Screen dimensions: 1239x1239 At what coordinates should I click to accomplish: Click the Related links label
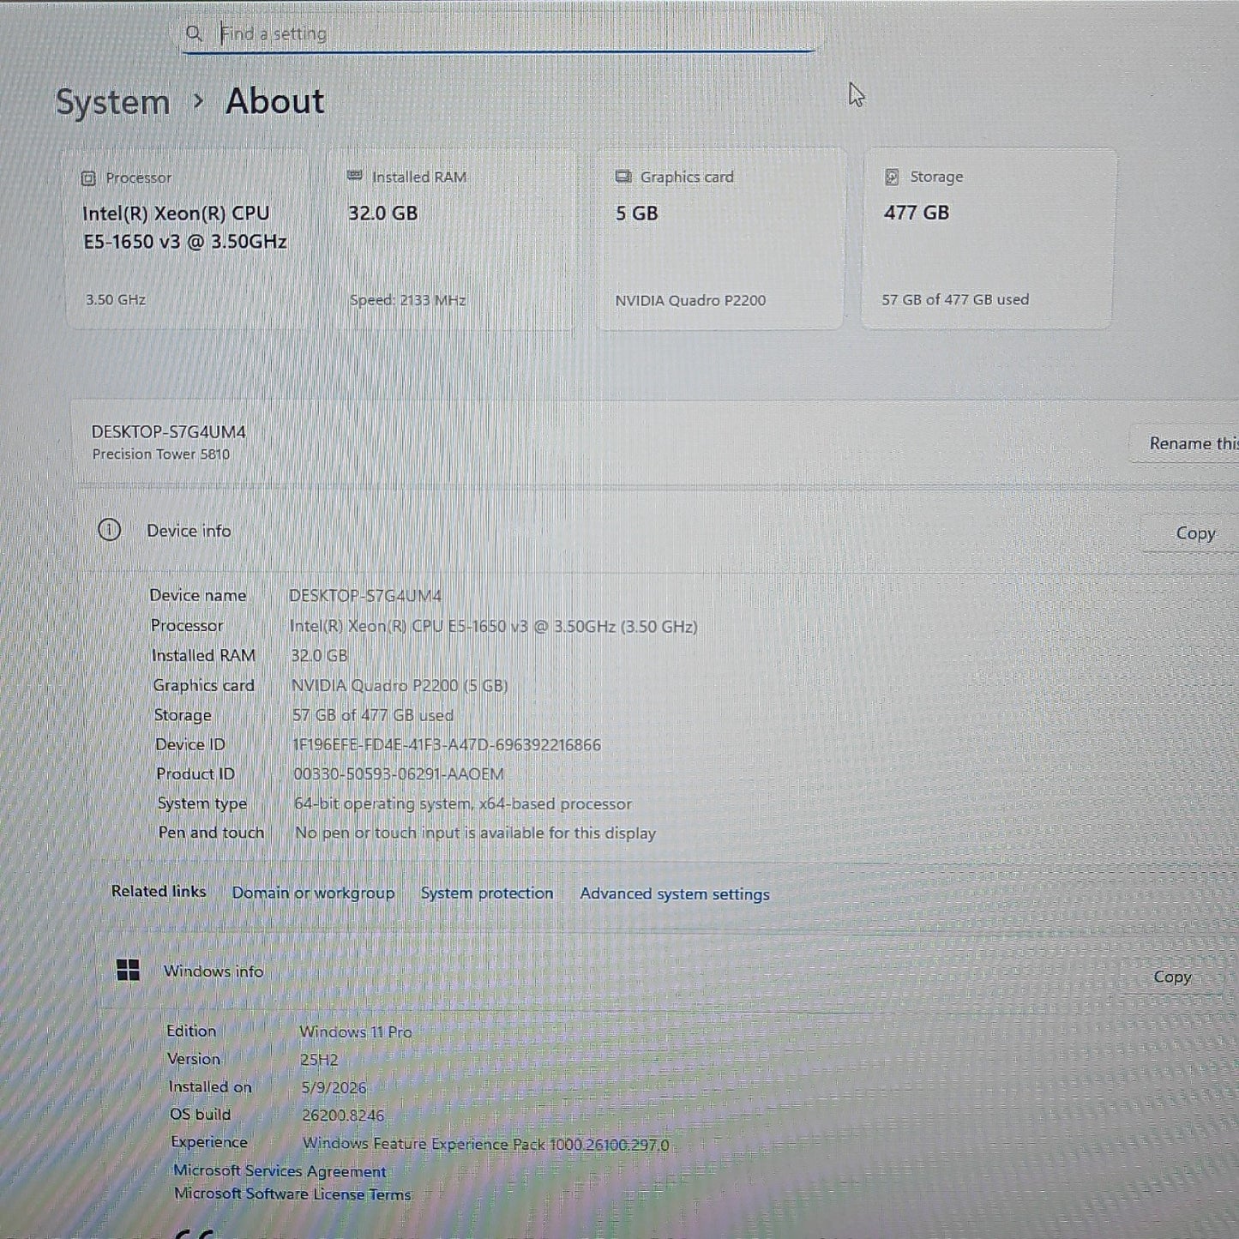point(159,892)
